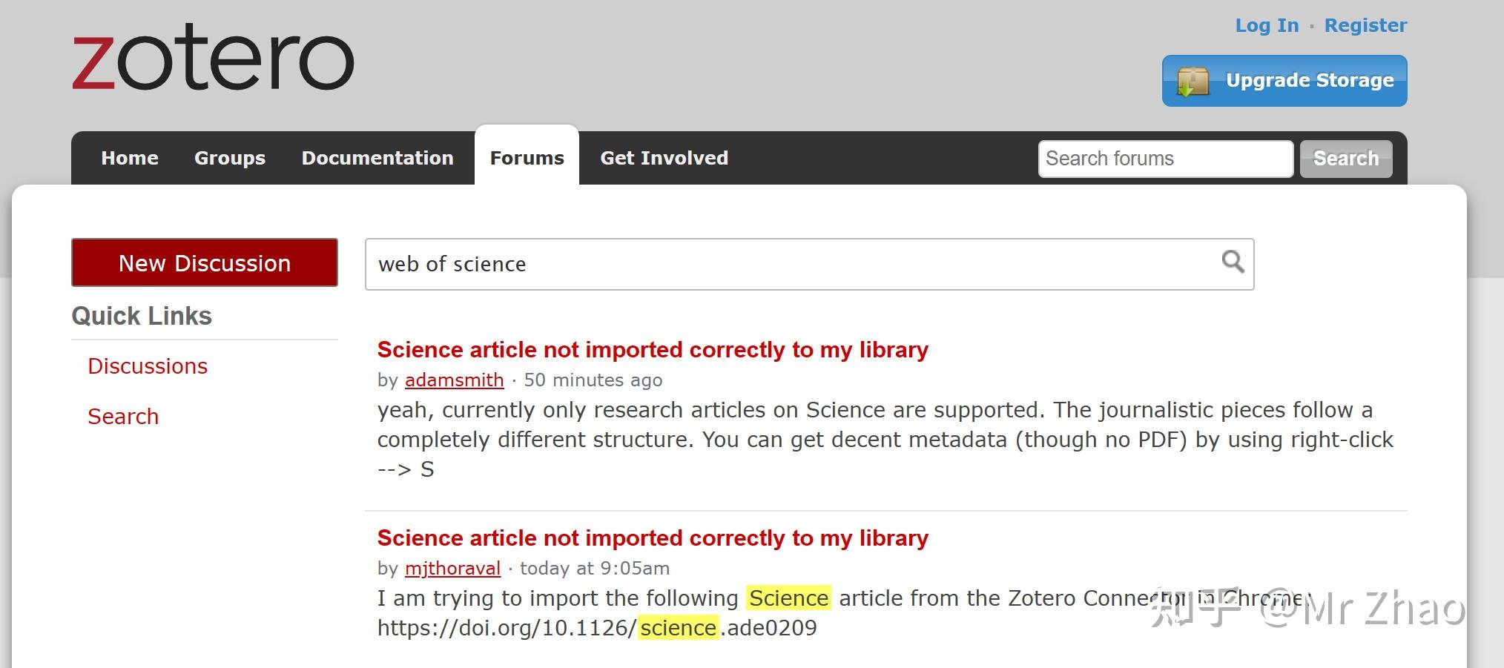This screenshot has width=1504, height=668.
Task: Click the Zotero logo
Action: click(x=213, y=59)
